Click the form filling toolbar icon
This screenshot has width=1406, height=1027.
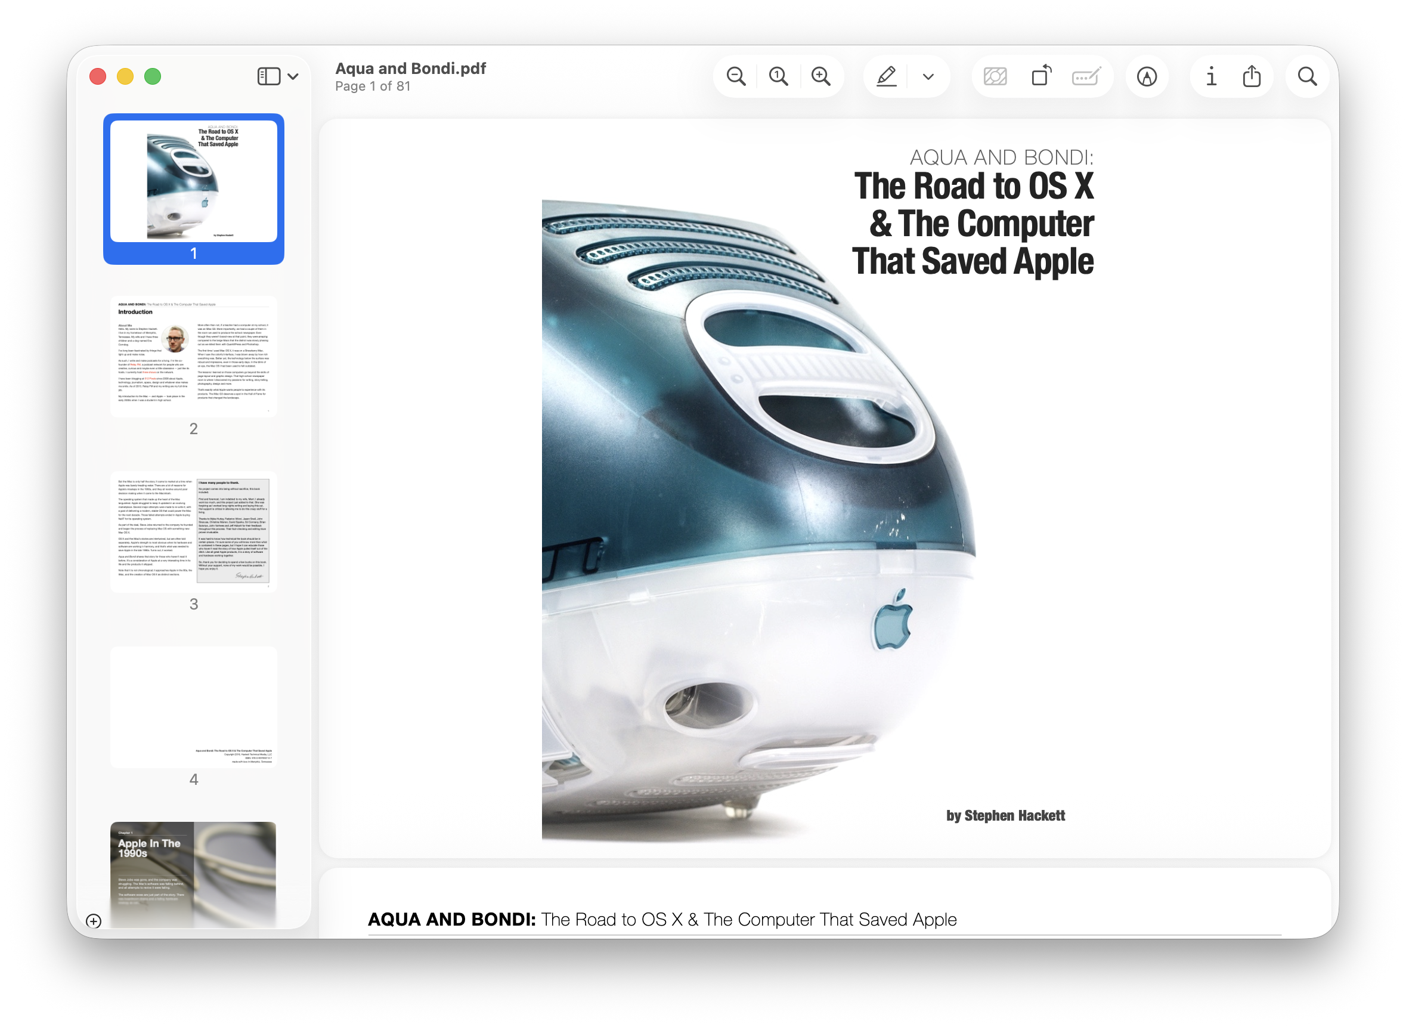[1086, 76]
